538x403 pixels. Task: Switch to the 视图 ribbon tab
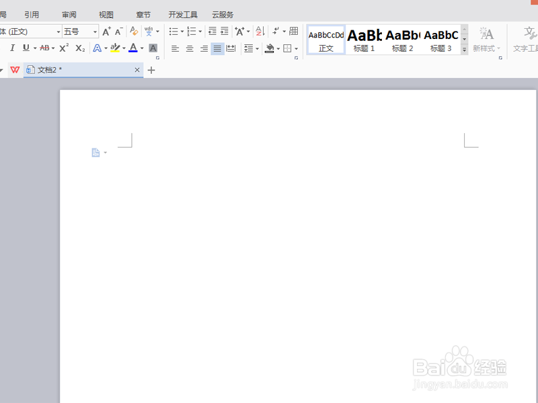[106, 15]
